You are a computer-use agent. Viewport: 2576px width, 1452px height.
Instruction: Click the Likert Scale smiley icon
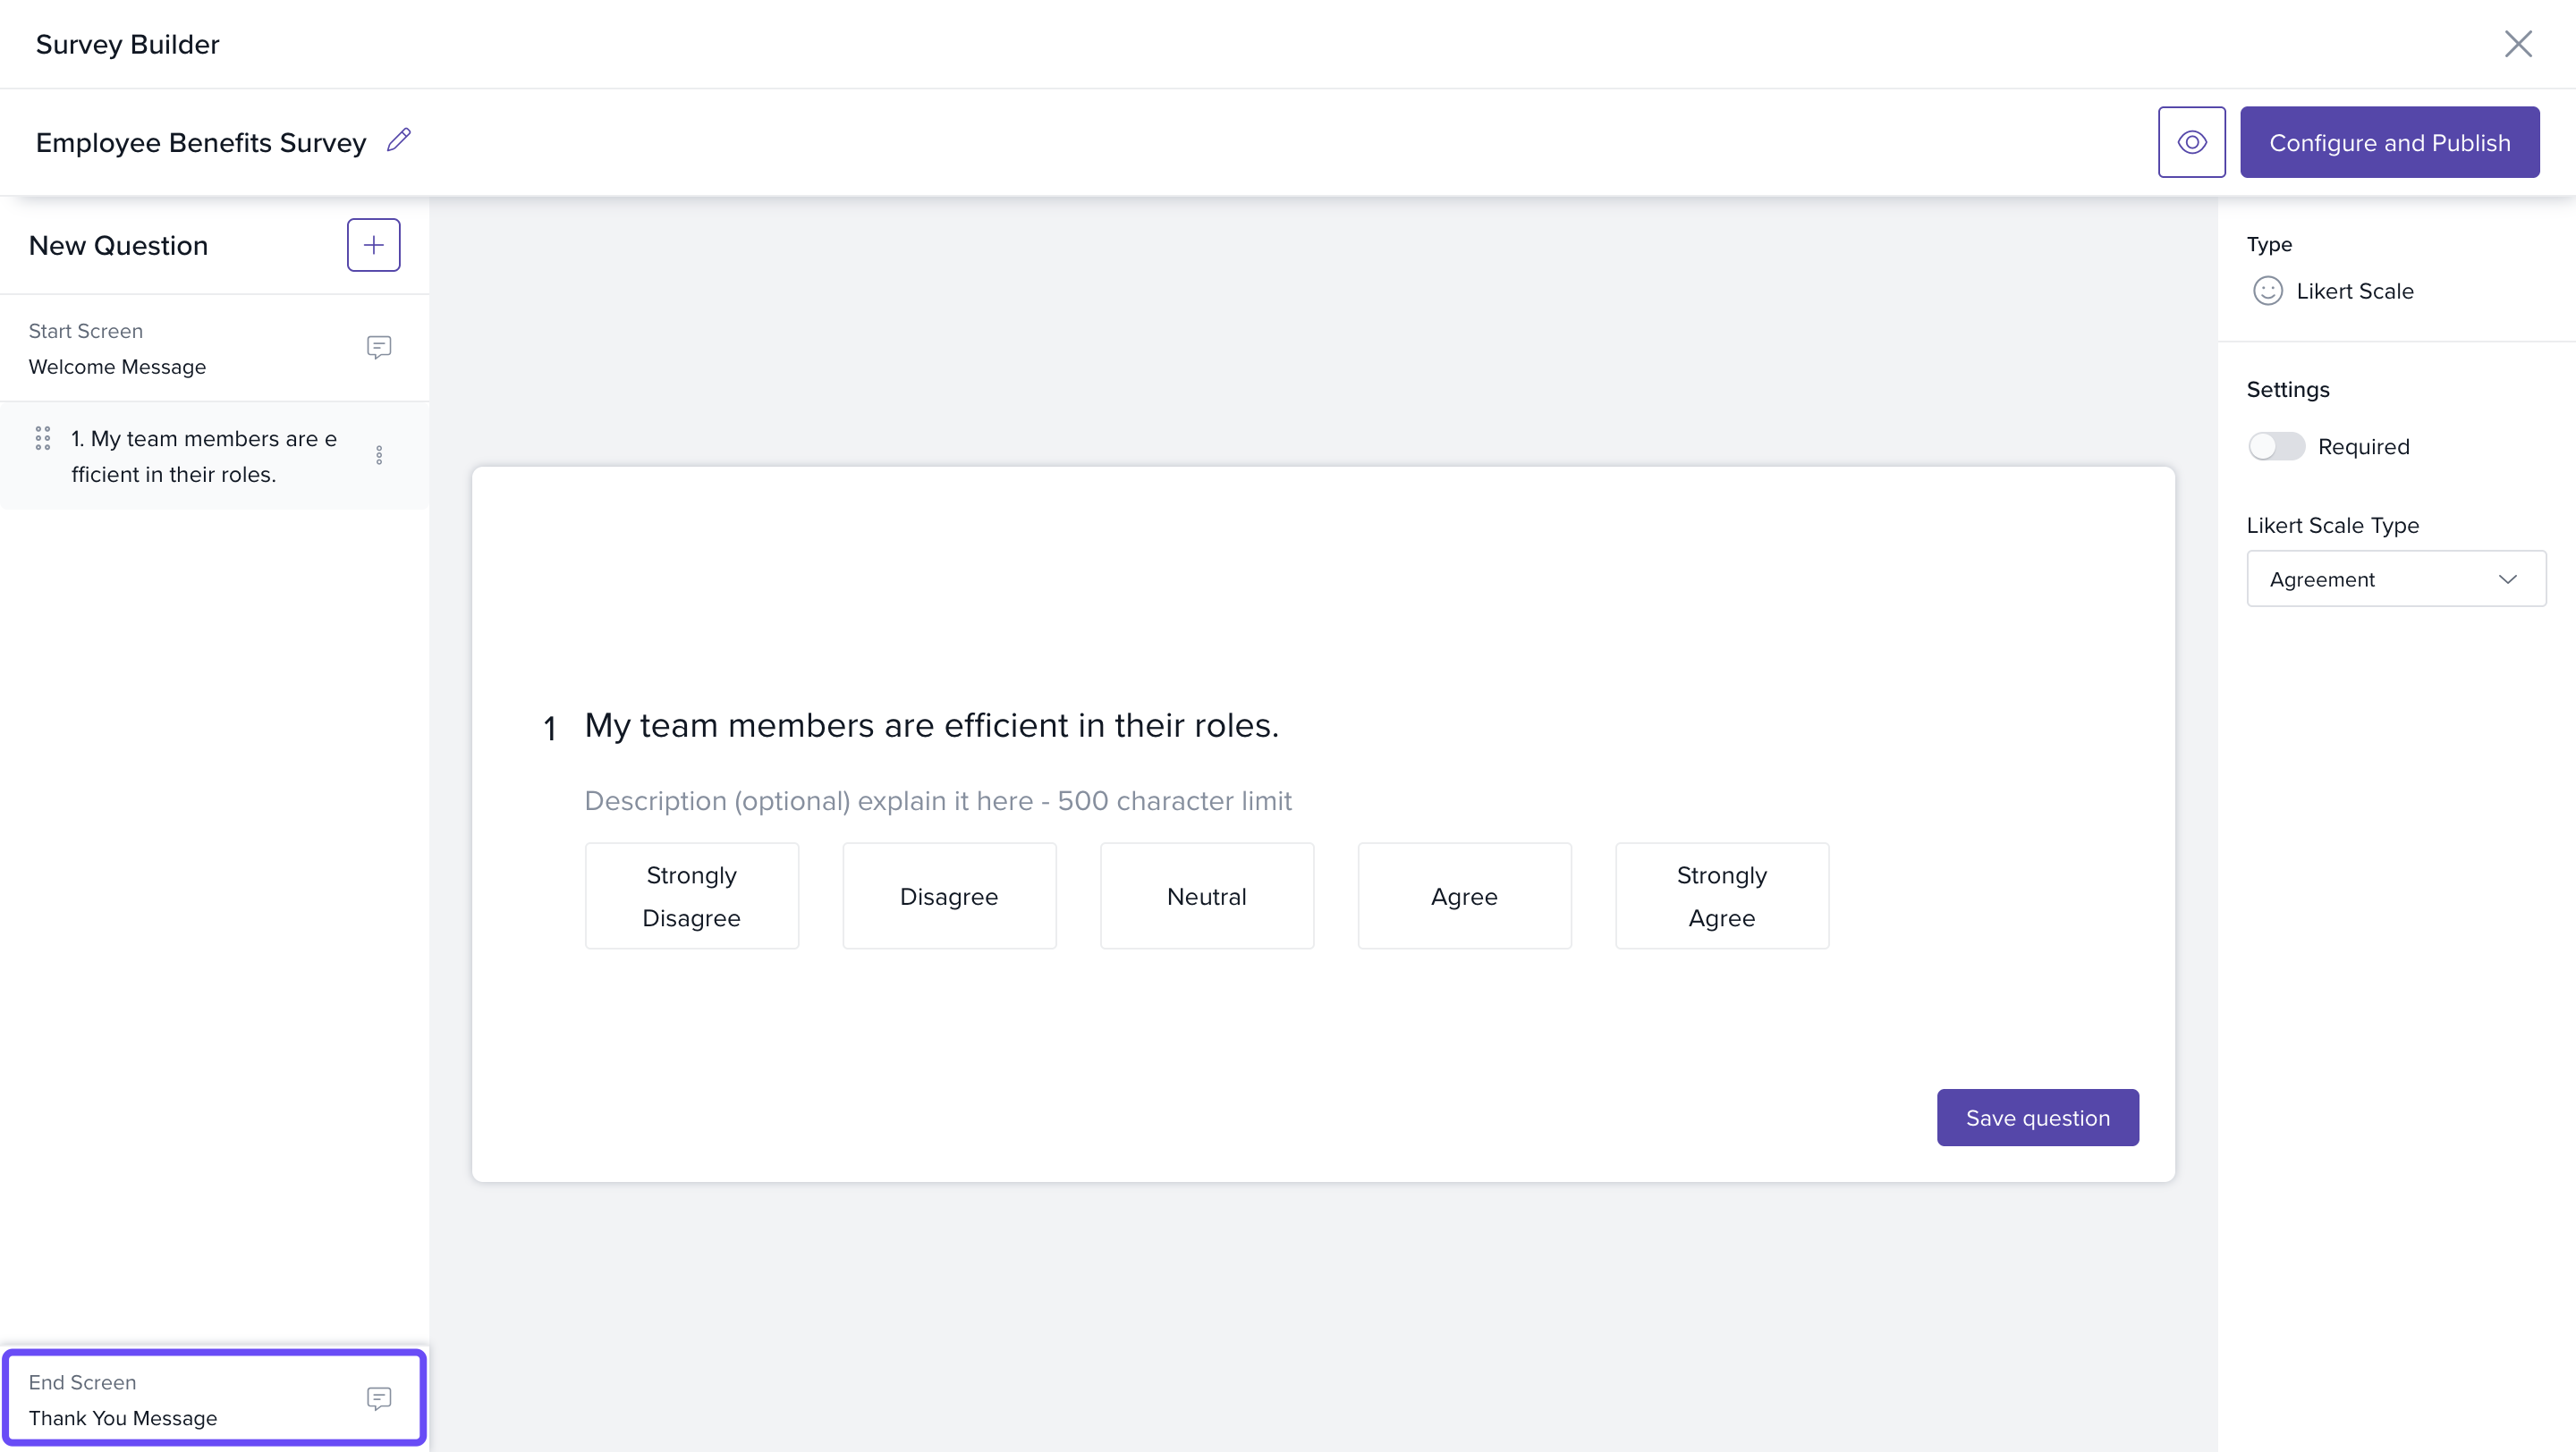click(2267, 291)
